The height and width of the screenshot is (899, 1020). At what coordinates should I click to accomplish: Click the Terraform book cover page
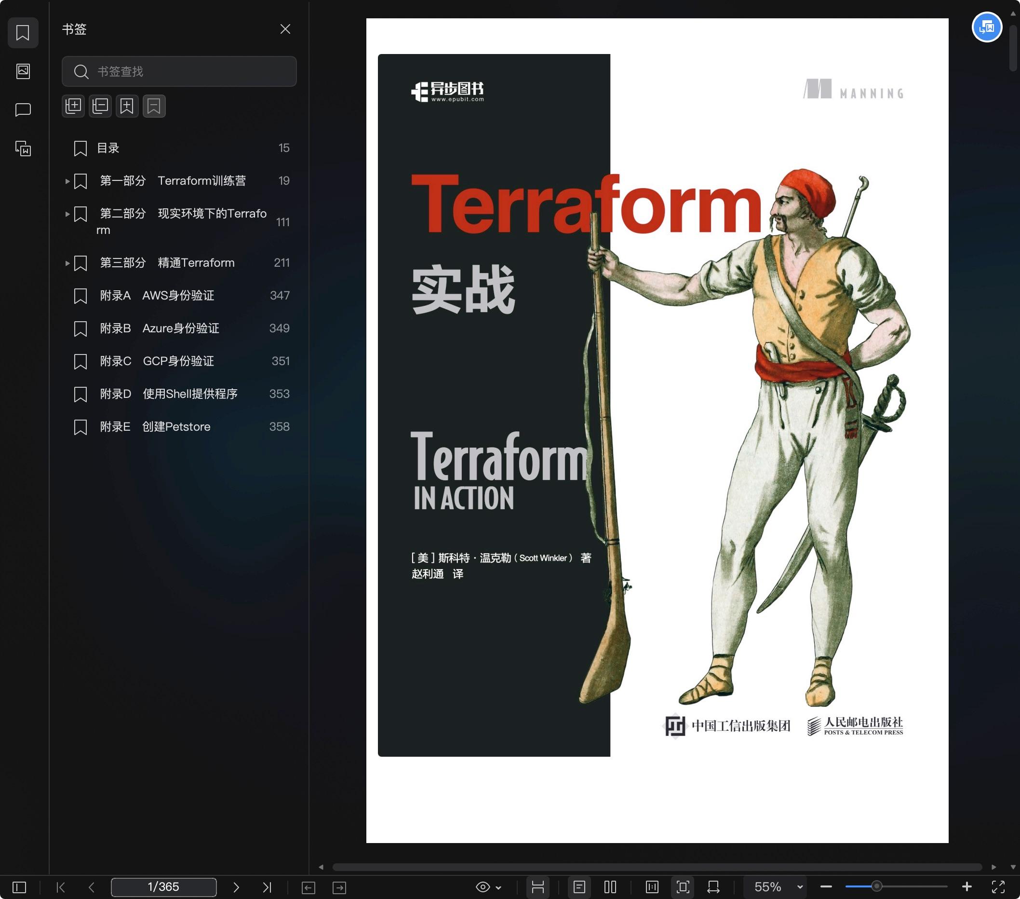click(657, 431)
